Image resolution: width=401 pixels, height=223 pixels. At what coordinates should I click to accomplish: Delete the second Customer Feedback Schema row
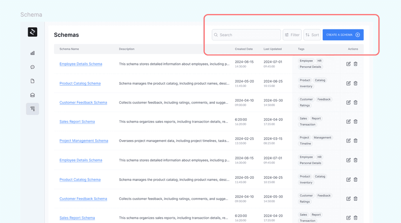(x=356, y=199)
